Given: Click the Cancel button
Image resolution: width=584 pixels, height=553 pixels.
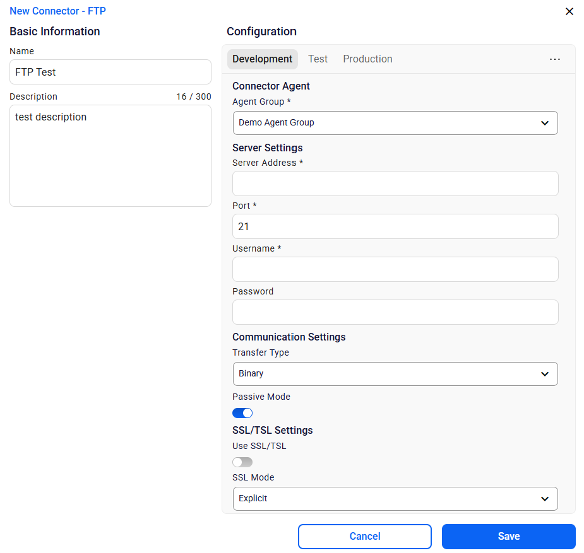Looking at the screenshot, I should 364,537.
